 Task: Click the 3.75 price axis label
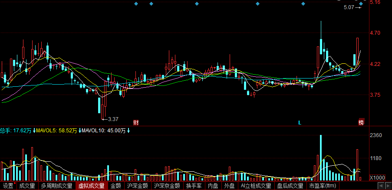pos(375,95)
